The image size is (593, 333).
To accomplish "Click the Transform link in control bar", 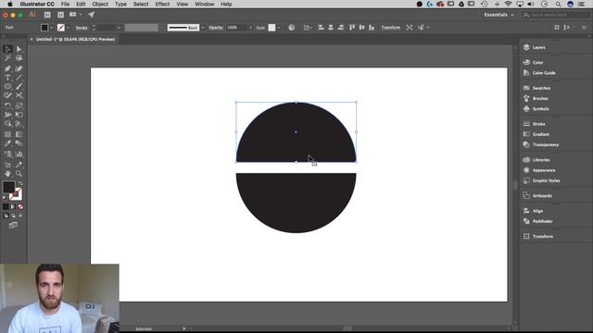I will coord(390,28).
